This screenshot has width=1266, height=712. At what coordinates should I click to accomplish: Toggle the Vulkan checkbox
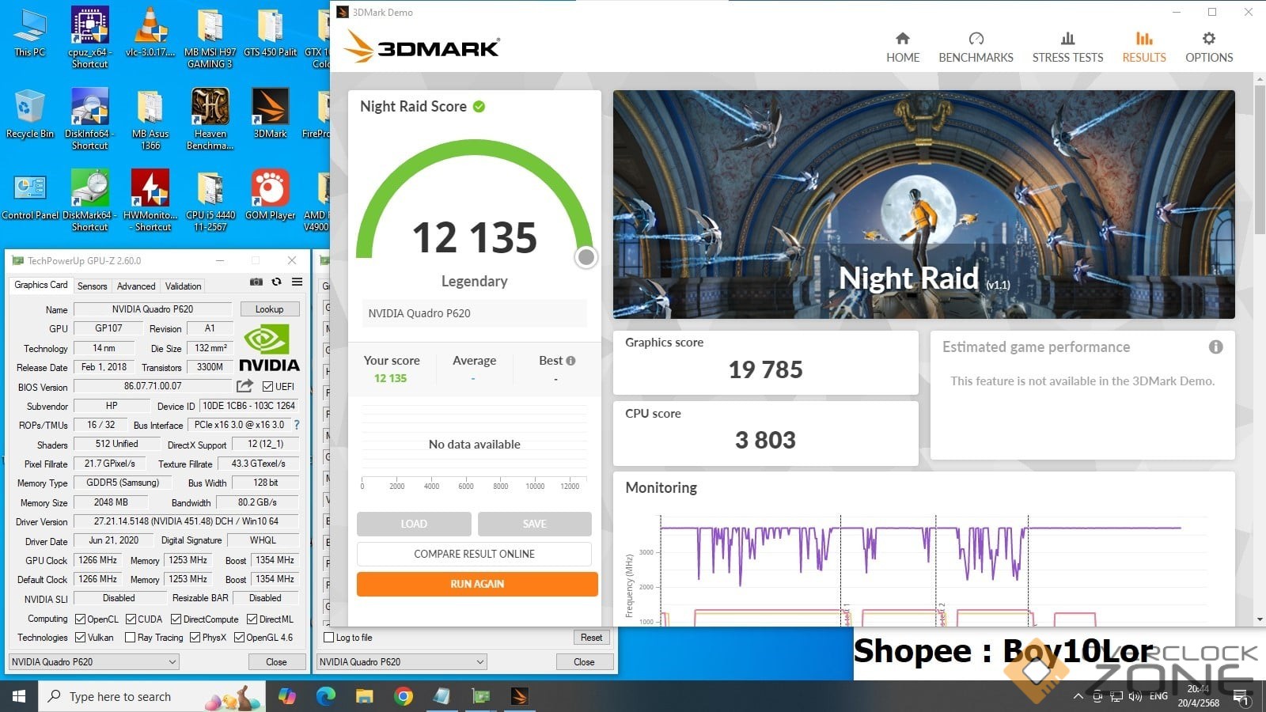[x=80, y=638]
